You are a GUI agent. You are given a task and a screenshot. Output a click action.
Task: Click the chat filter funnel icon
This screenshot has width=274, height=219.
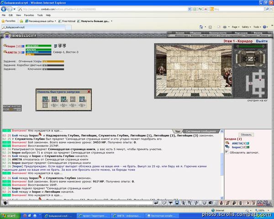pyautogui.click(x=170, y=203)
